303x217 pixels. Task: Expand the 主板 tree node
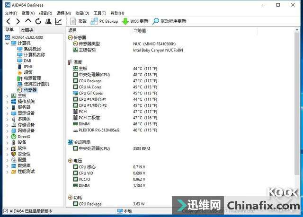pos(7,96)
